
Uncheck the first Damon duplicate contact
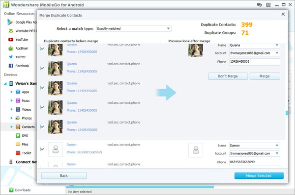pos(42,149)
